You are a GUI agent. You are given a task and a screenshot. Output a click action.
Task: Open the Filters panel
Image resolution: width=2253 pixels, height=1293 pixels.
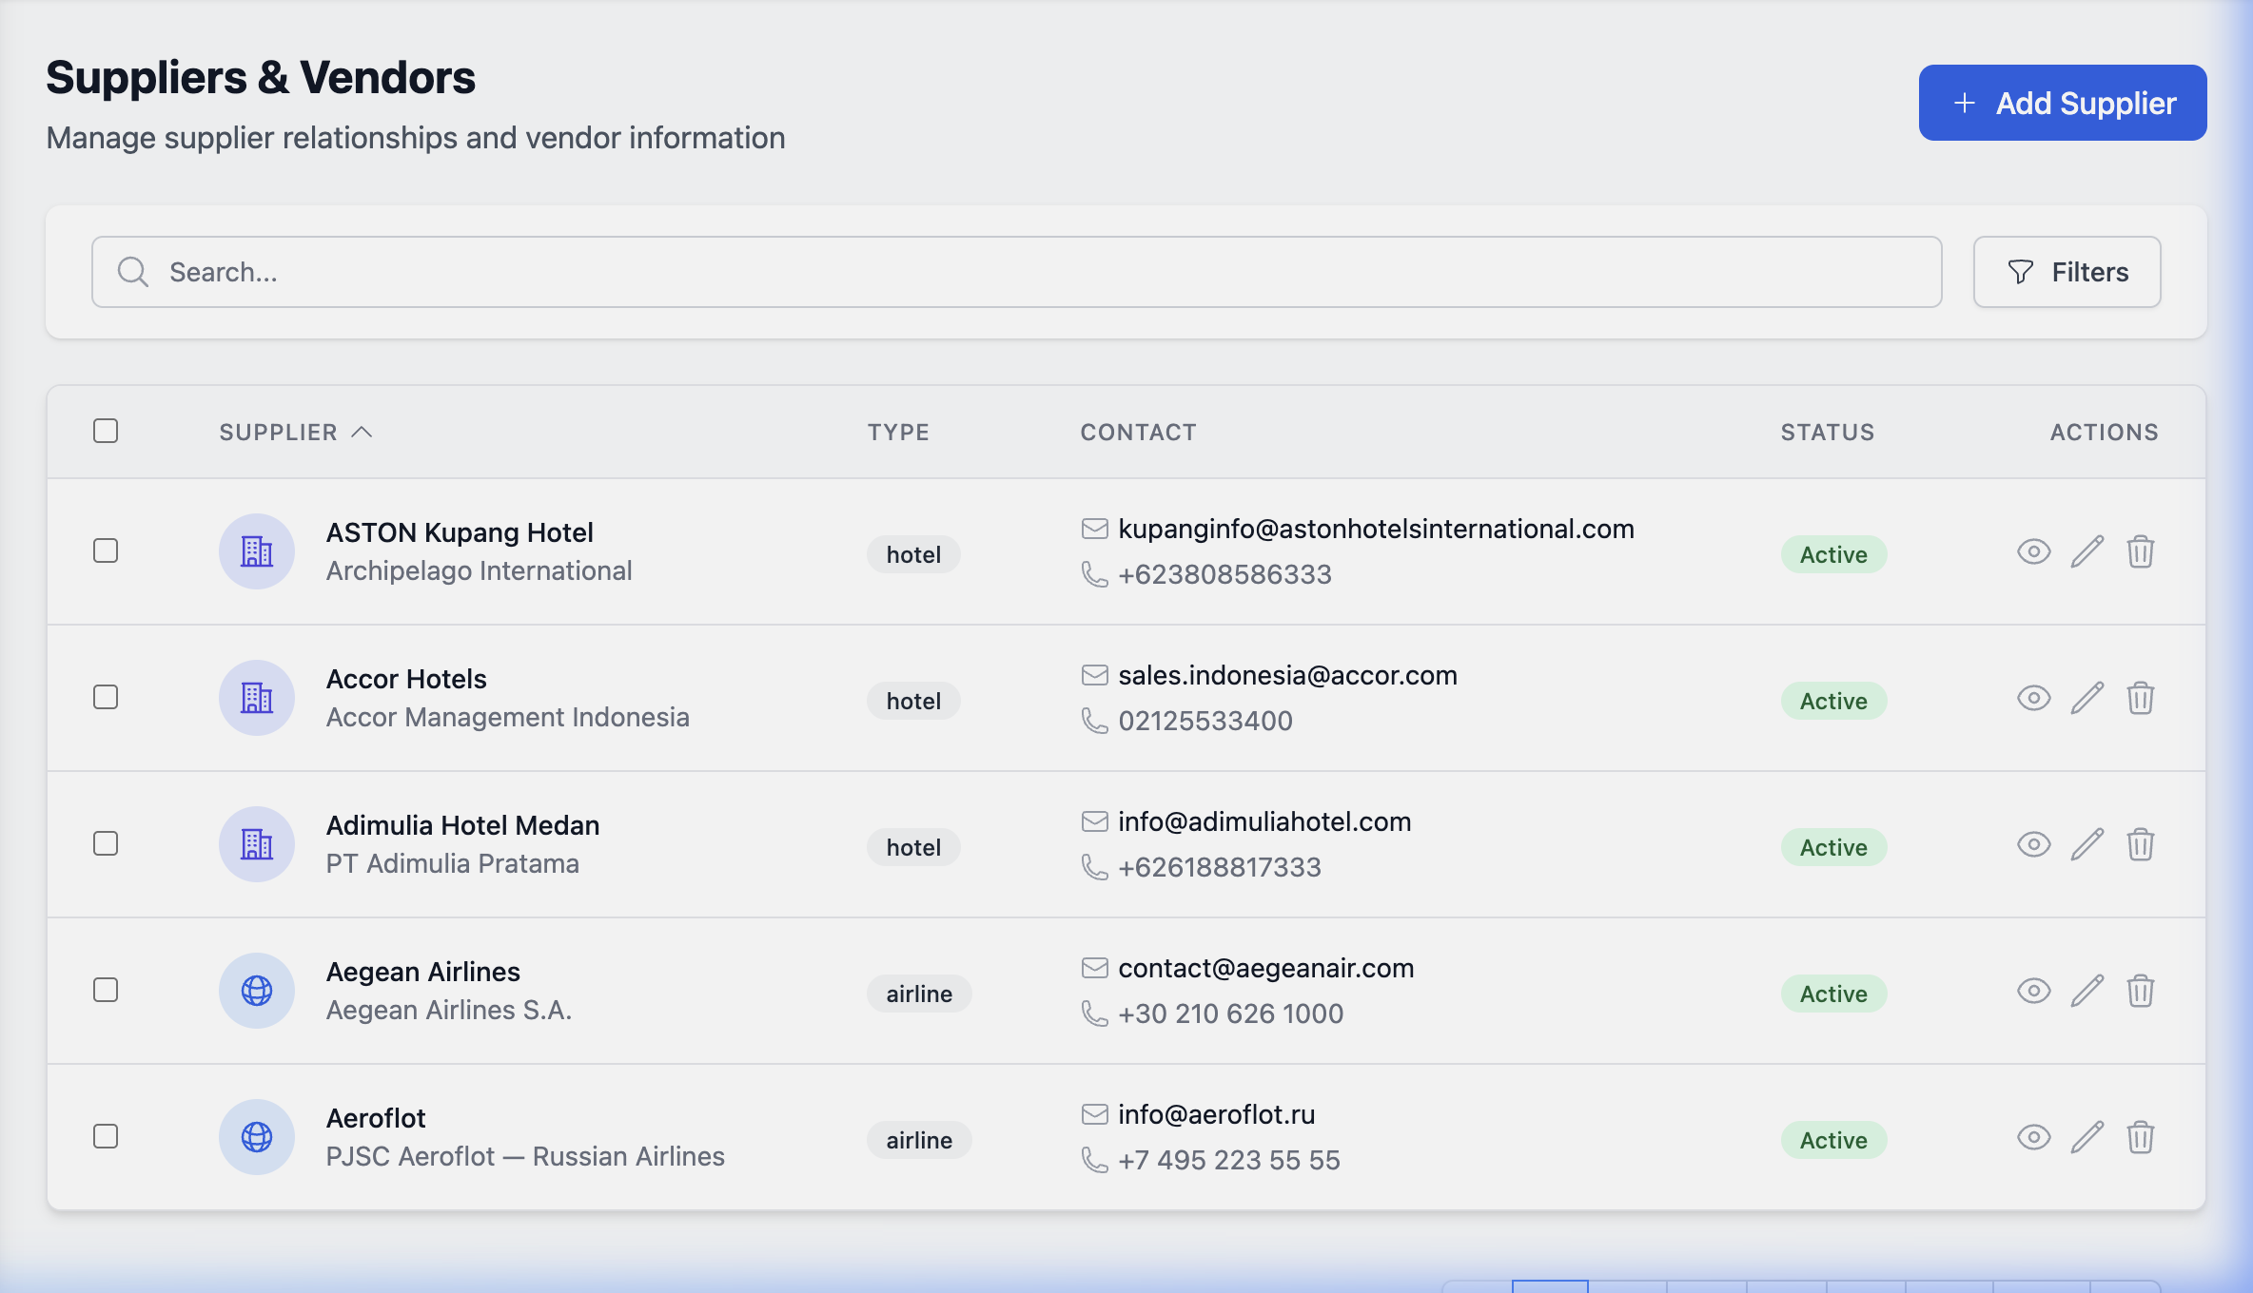[2067, 272]
